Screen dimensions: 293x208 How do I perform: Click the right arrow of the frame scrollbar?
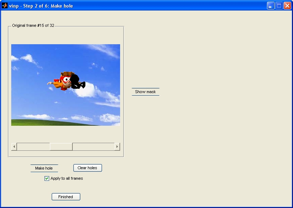(117, 147)
